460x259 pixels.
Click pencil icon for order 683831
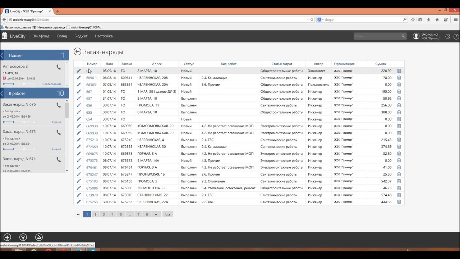(79, 85)
